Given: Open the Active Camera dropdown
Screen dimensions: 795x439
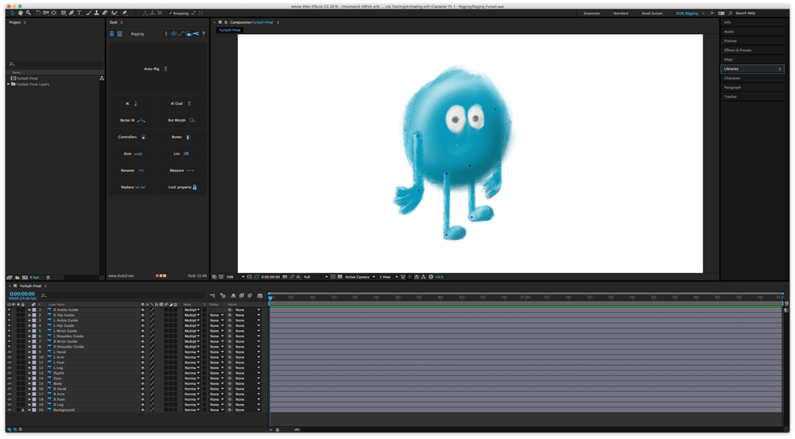Looking at the screenshot, I should point(360,277).
